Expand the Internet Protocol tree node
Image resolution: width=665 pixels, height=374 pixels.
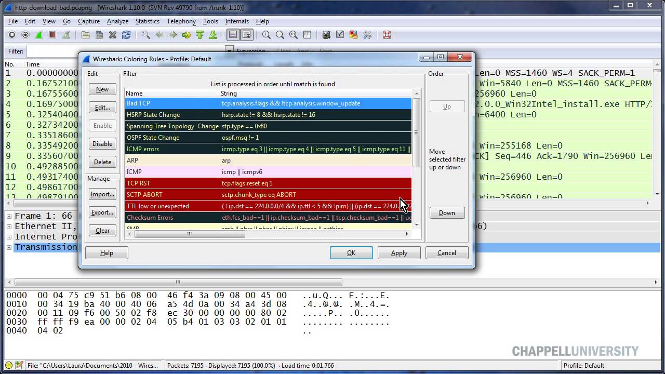9,237
